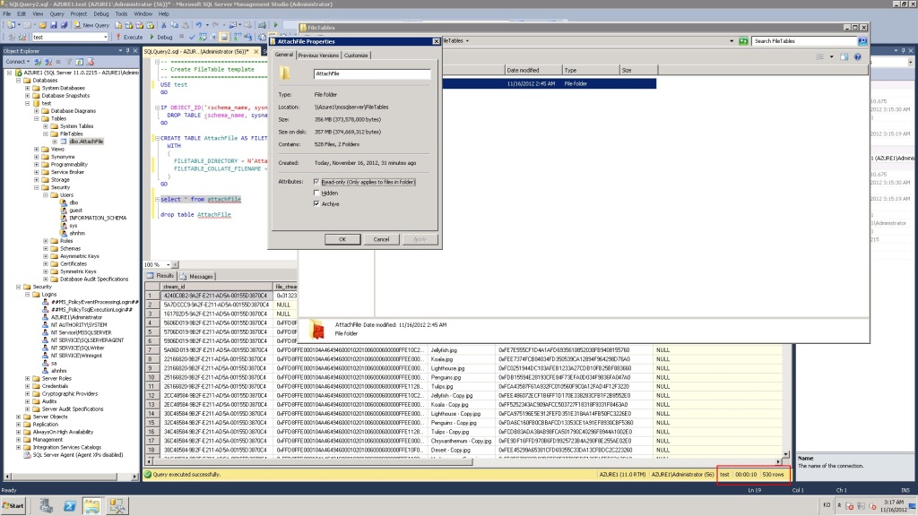
Task: Click the green refresh button in FileTables window
Action: (x=743, y=41)
